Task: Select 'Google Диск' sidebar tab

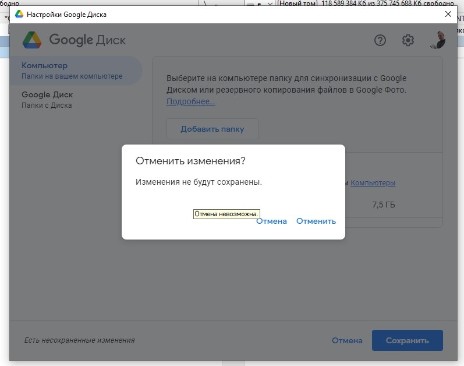Action: click(76, 100)
